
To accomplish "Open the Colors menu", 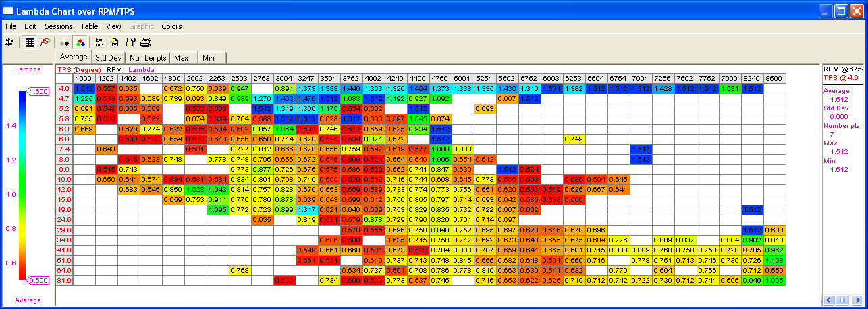I will click(x=171, y=26).
